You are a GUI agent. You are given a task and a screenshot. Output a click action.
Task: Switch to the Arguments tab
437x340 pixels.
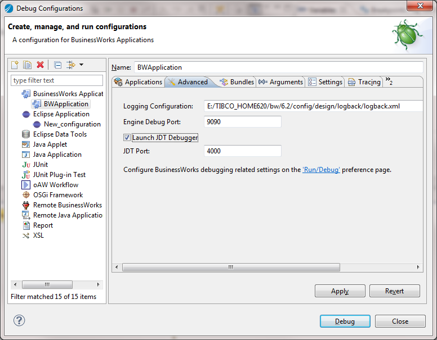pyautogui.click(x=280, y=82)
